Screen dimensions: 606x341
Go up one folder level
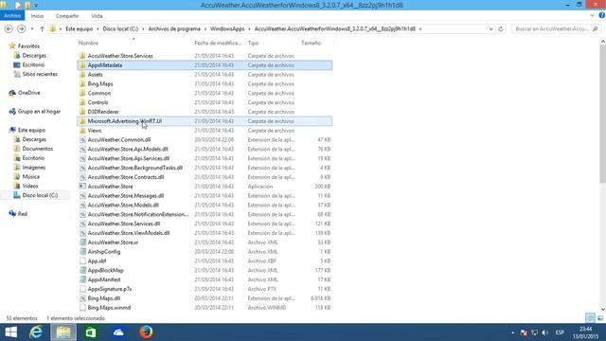[x=42, y=29]
